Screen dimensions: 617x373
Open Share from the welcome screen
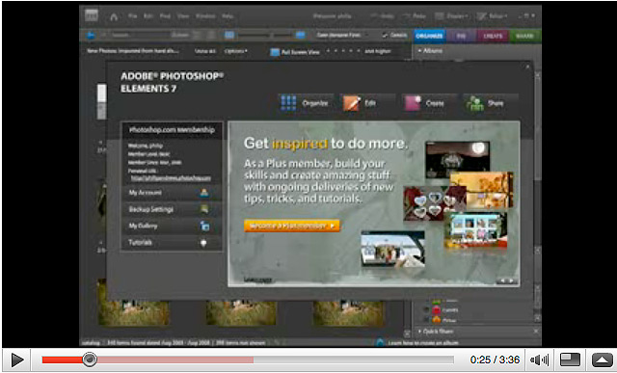click(x=491, y=103)
